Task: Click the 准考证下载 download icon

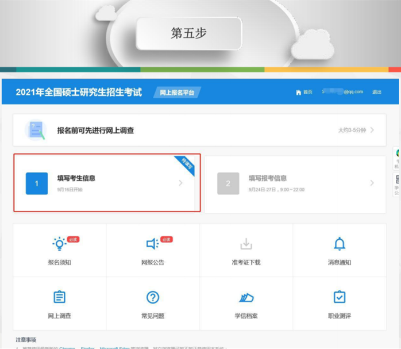Action: tap(246, 244)
